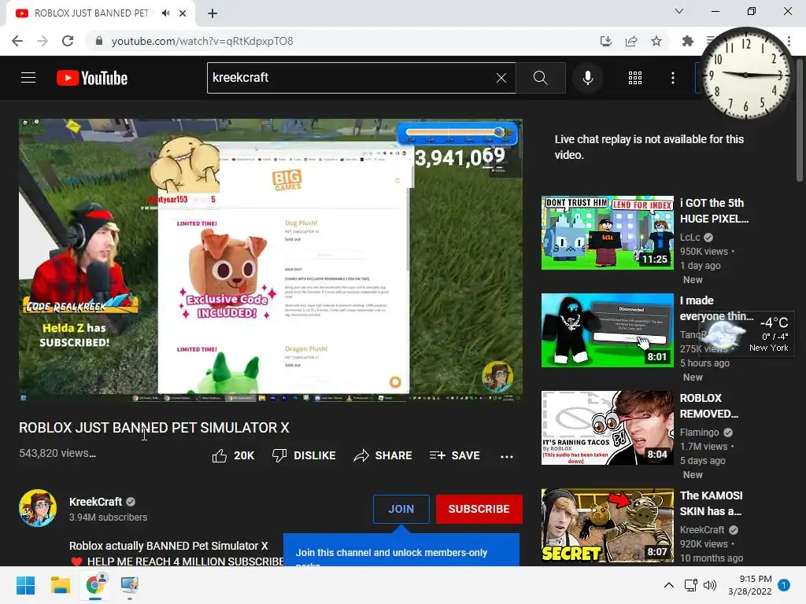Open 'ROBLOX REMOVED...' video title
806x604 pixels.
[709, 406]
